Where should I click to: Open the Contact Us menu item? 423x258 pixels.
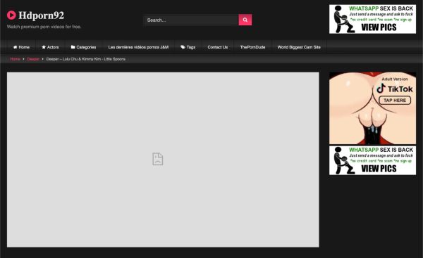click(218, 47)
